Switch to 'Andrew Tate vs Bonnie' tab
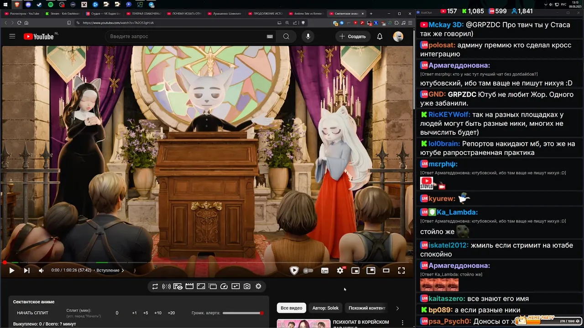Screen dimensions: 584x328 point(307,14)
